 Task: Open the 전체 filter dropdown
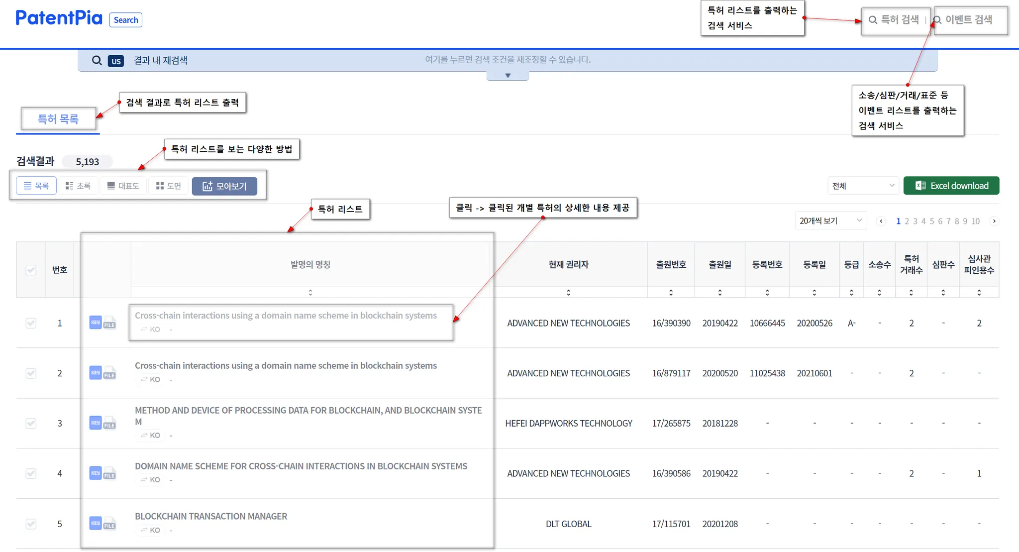[x=863, y=186]
